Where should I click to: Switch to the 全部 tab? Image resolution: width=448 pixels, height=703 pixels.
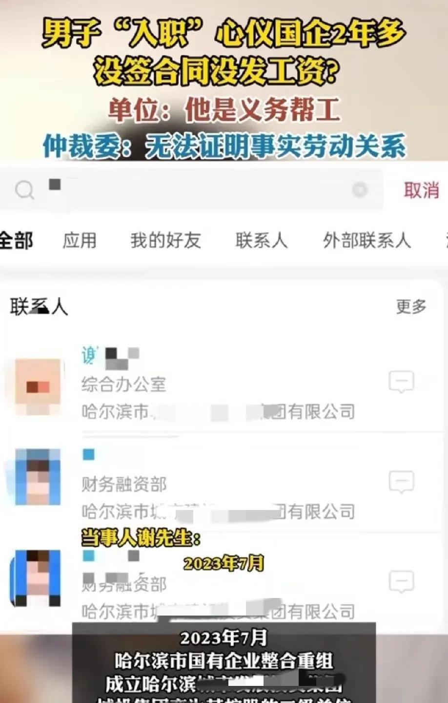click(x=17, y=240)
